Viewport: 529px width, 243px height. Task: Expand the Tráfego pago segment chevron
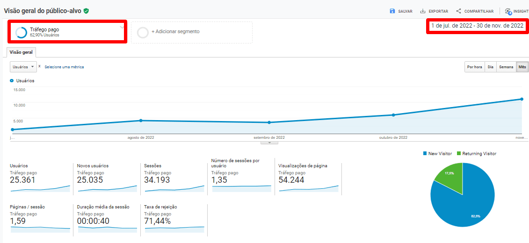(122, 27)
